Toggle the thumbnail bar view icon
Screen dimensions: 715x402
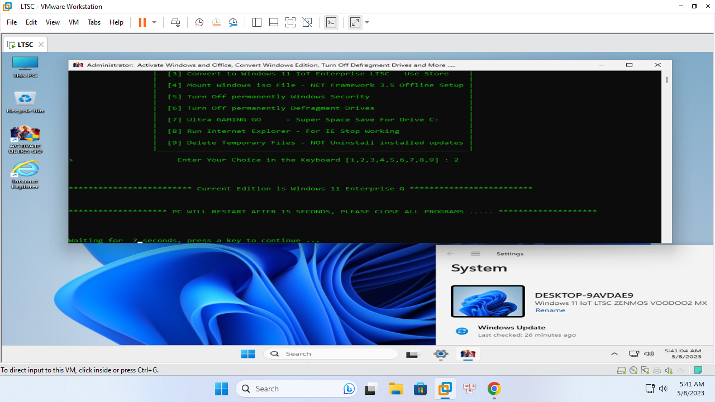(x=274, y=22)
